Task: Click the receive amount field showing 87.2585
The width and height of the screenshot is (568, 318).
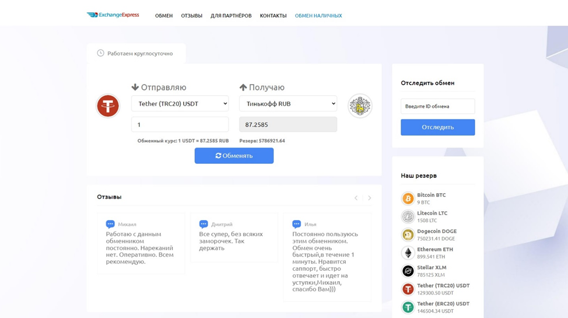Action: click(288, 124)
